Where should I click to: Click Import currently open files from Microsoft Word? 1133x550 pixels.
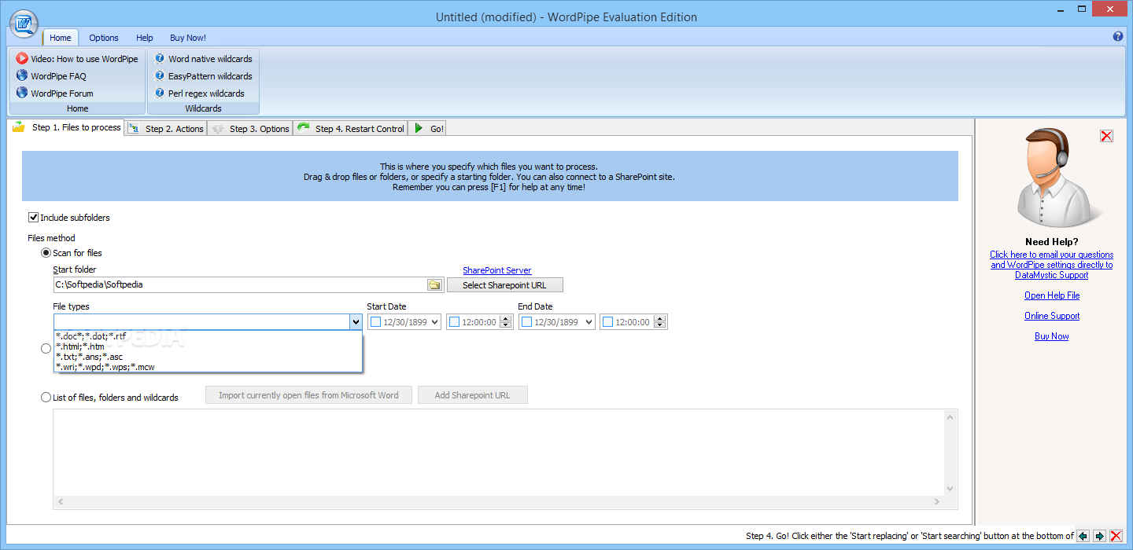pos(308,395)
